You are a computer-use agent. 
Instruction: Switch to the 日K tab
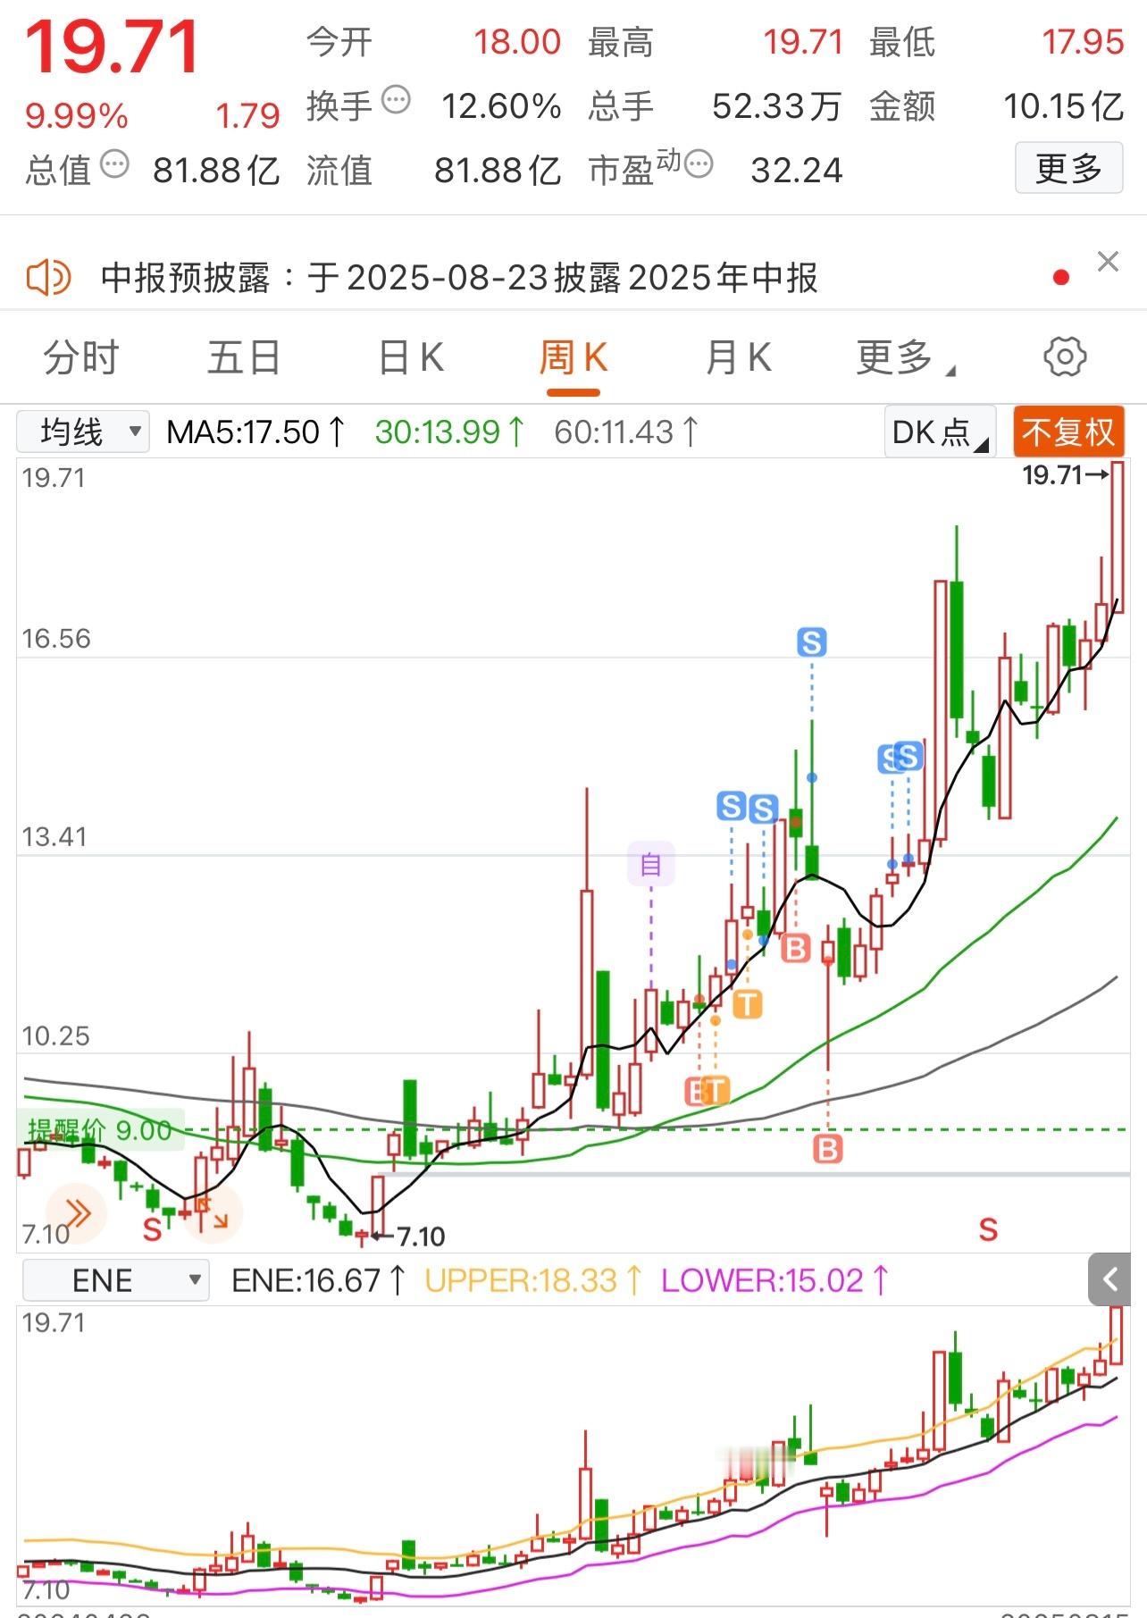coord(410,357)
